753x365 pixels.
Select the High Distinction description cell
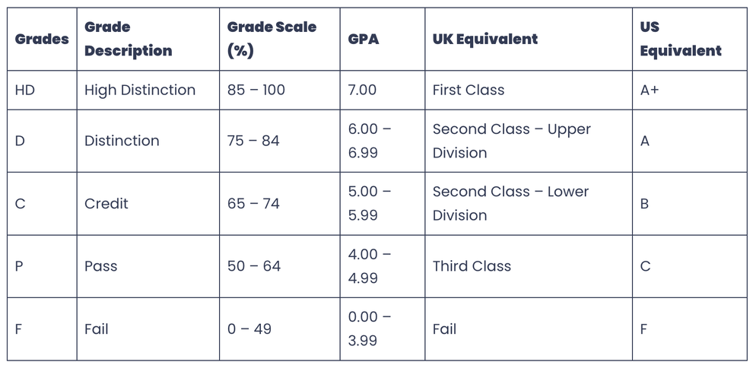point(140,90)
